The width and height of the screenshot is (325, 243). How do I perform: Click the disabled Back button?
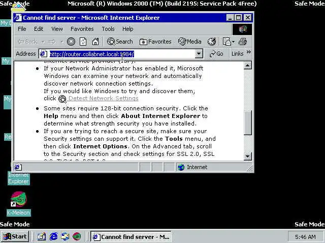(27, 42)
